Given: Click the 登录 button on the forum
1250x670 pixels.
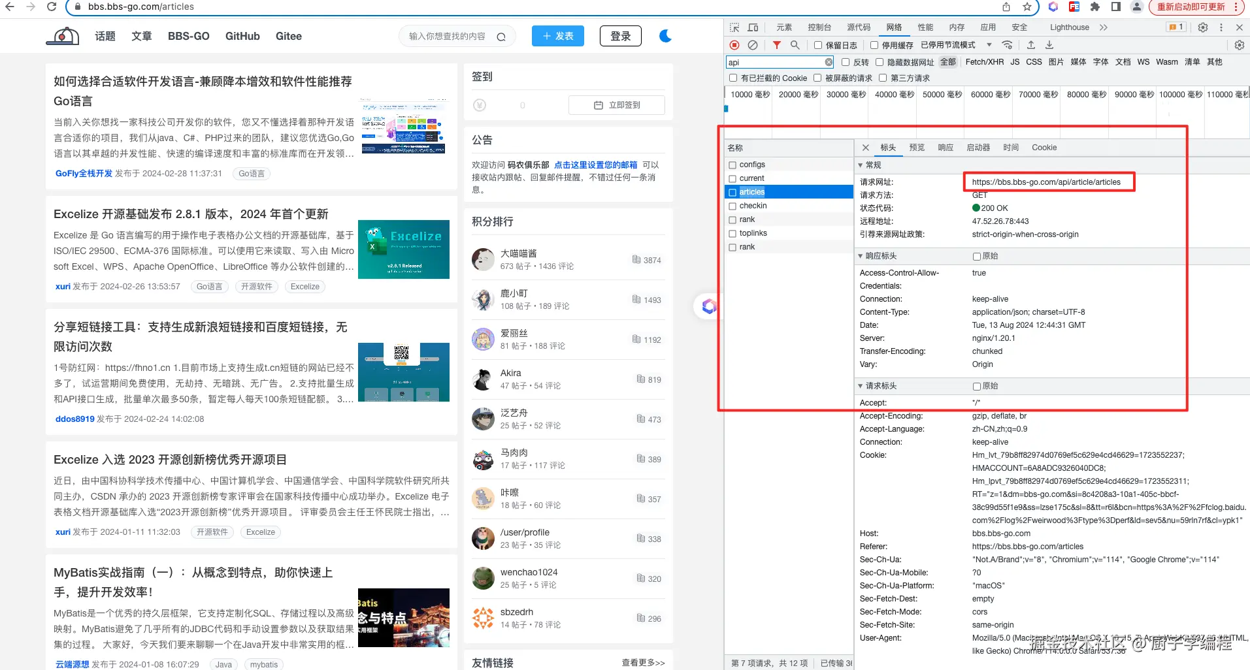Looking at the screenshot, I should pos(619,36).
